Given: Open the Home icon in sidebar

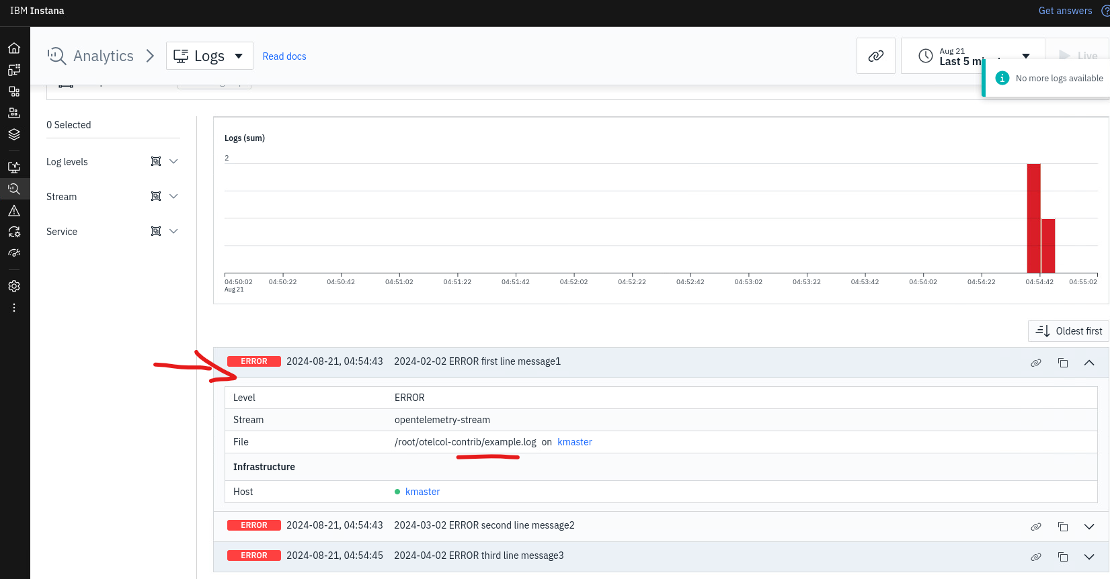Looking at the screenshot, I should coord(14,48).
